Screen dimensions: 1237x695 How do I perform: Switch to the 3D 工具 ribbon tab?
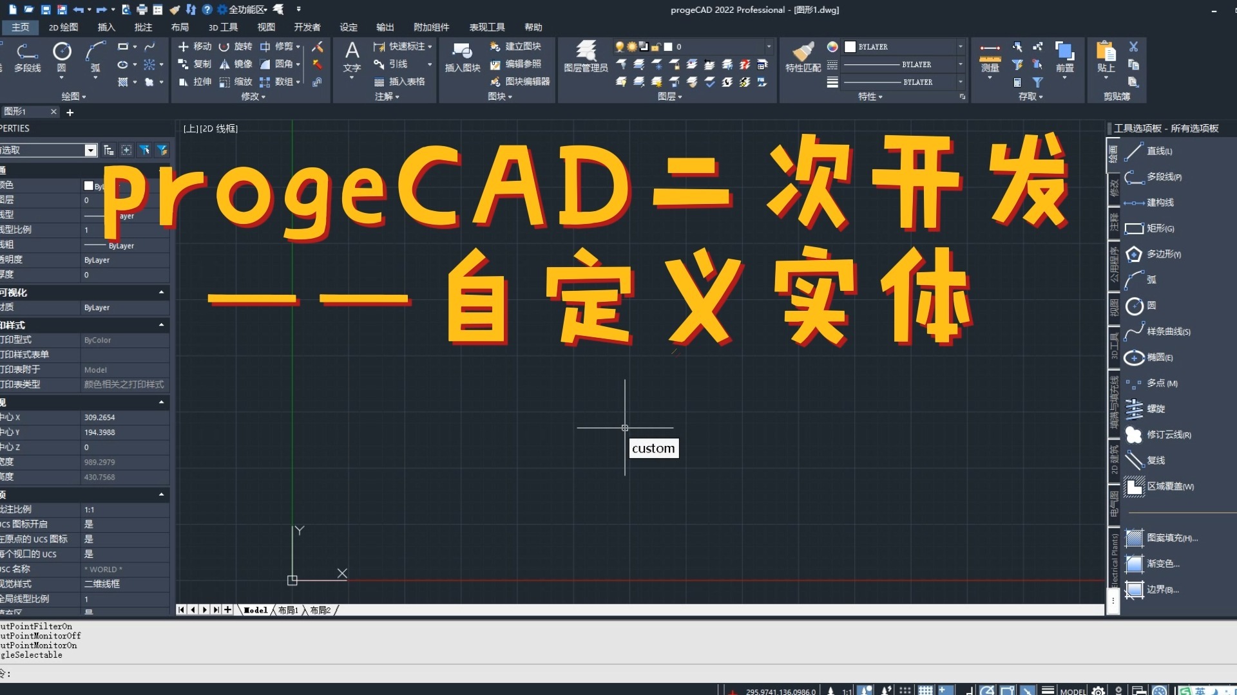click(222, 27)
